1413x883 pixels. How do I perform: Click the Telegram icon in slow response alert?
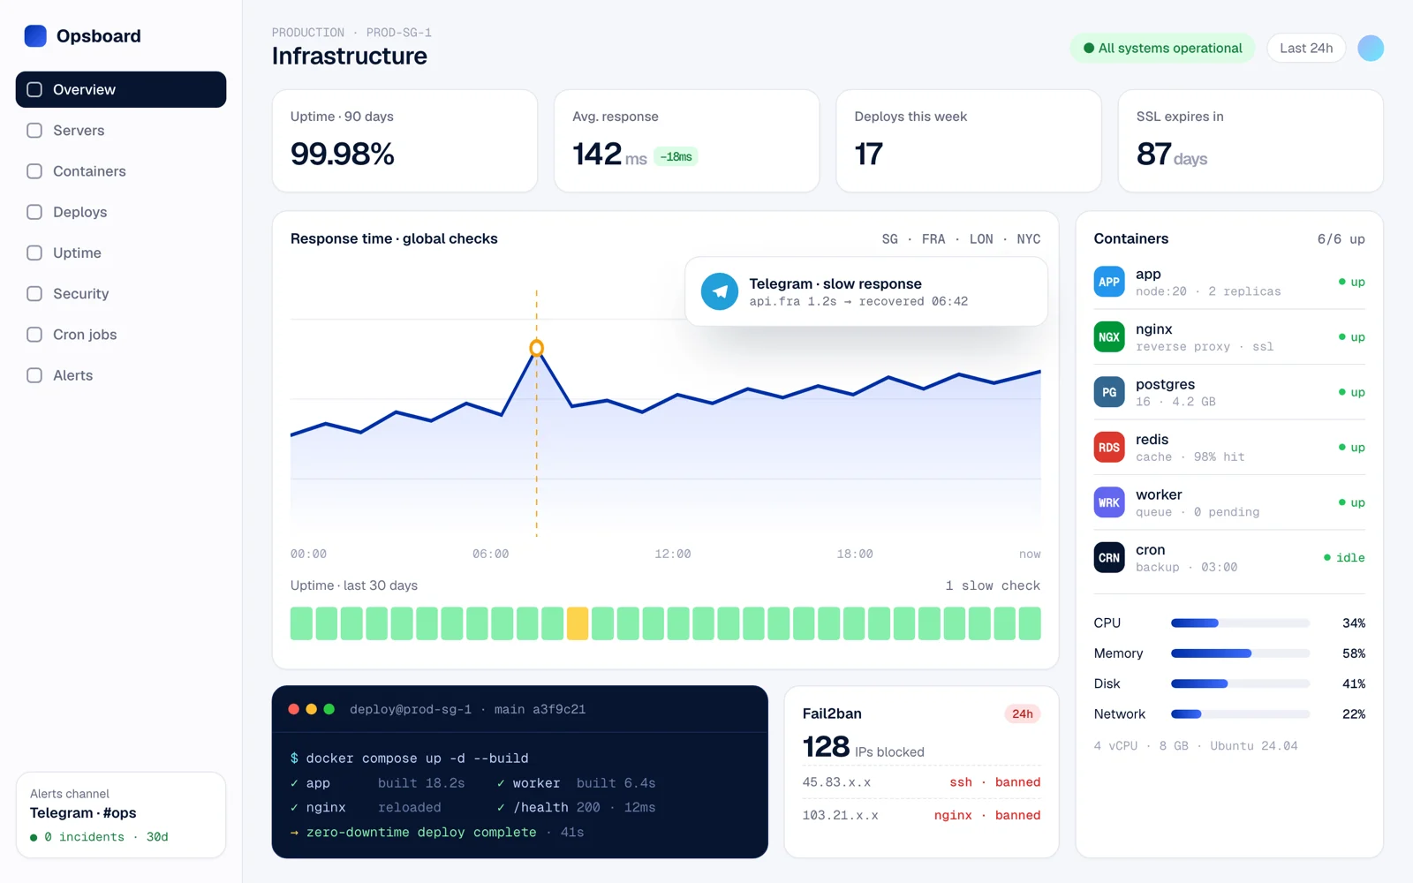pyautogui.click(x=720, y=291)
